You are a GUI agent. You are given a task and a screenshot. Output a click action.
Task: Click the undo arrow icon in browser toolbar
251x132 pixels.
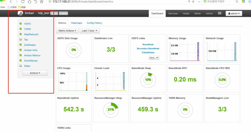pyautogui.click(x=35, y=2)
